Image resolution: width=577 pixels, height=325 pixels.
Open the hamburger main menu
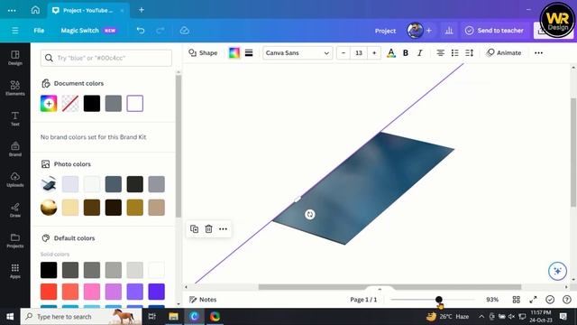click(x=15, y=31)
